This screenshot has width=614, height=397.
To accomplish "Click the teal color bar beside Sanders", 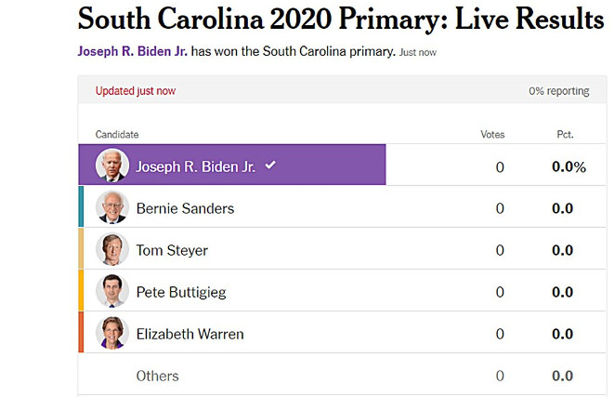I will click(x=81, y=207).
